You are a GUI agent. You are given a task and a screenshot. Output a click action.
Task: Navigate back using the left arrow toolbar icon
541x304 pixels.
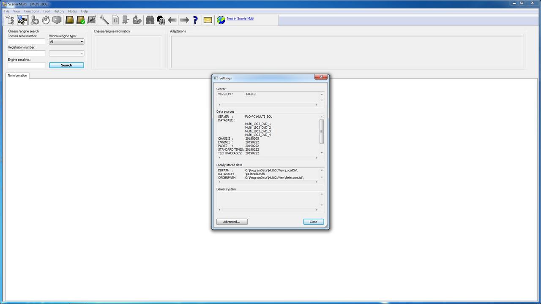[172, 20]
